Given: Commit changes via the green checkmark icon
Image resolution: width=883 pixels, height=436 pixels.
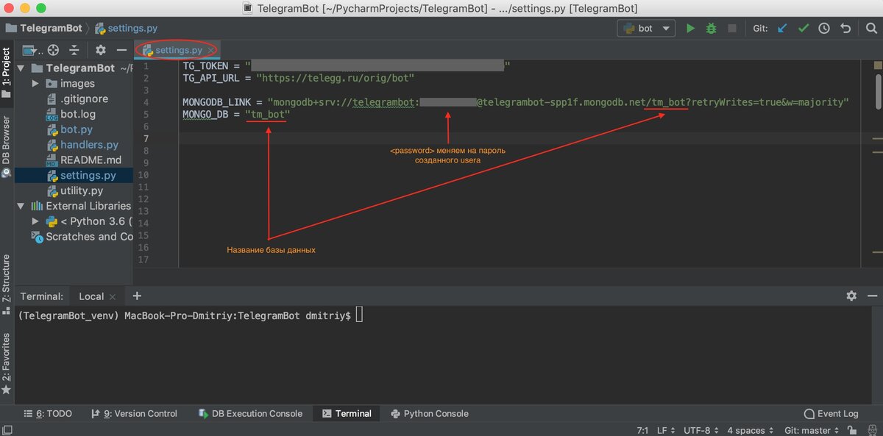Looking at the screenshot, I should (x=803, y=28).
